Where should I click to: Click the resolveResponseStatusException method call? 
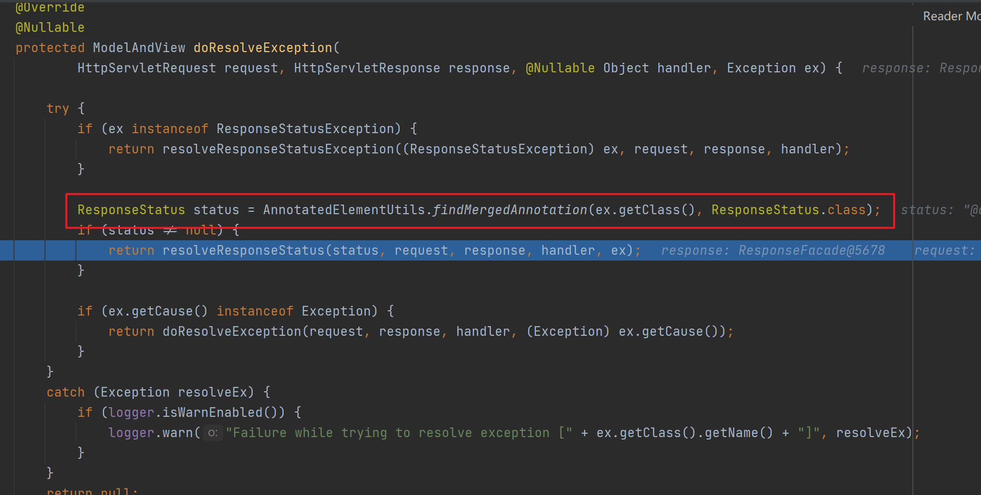[x=278, y=149]
